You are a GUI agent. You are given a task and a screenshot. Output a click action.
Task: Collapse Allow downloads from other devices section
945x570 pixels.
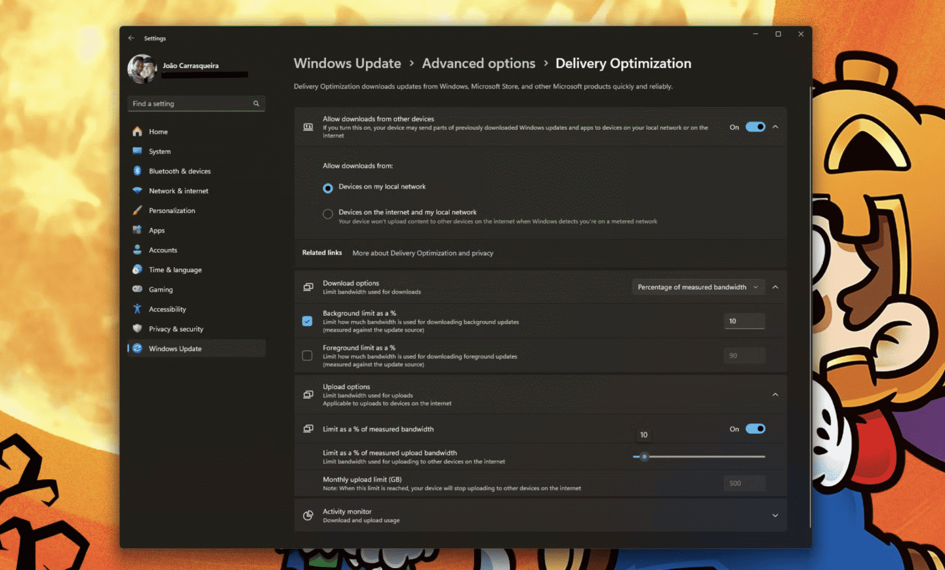tap(775, 127)
